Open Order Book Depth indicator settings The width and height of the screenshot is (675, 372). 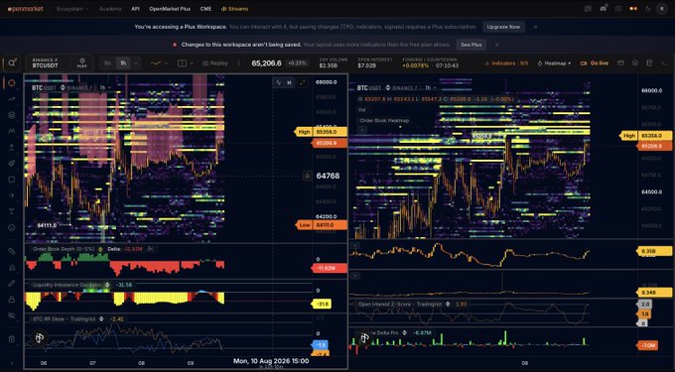tap(100, 249)
